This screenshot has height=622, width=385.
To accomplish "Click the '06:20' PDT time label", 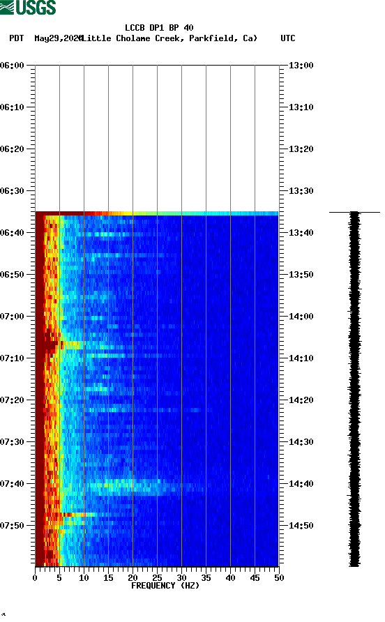I will point(13,149).
